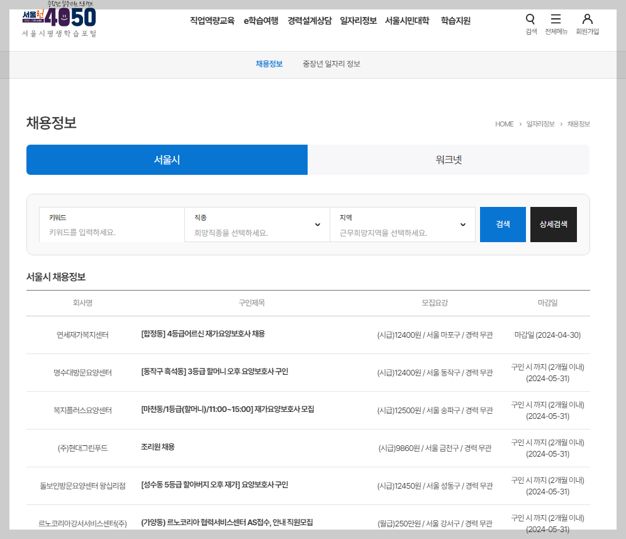Click 마감일 (2024-04-30) cell
Screen dimensions: 626x539
[547, 335]
